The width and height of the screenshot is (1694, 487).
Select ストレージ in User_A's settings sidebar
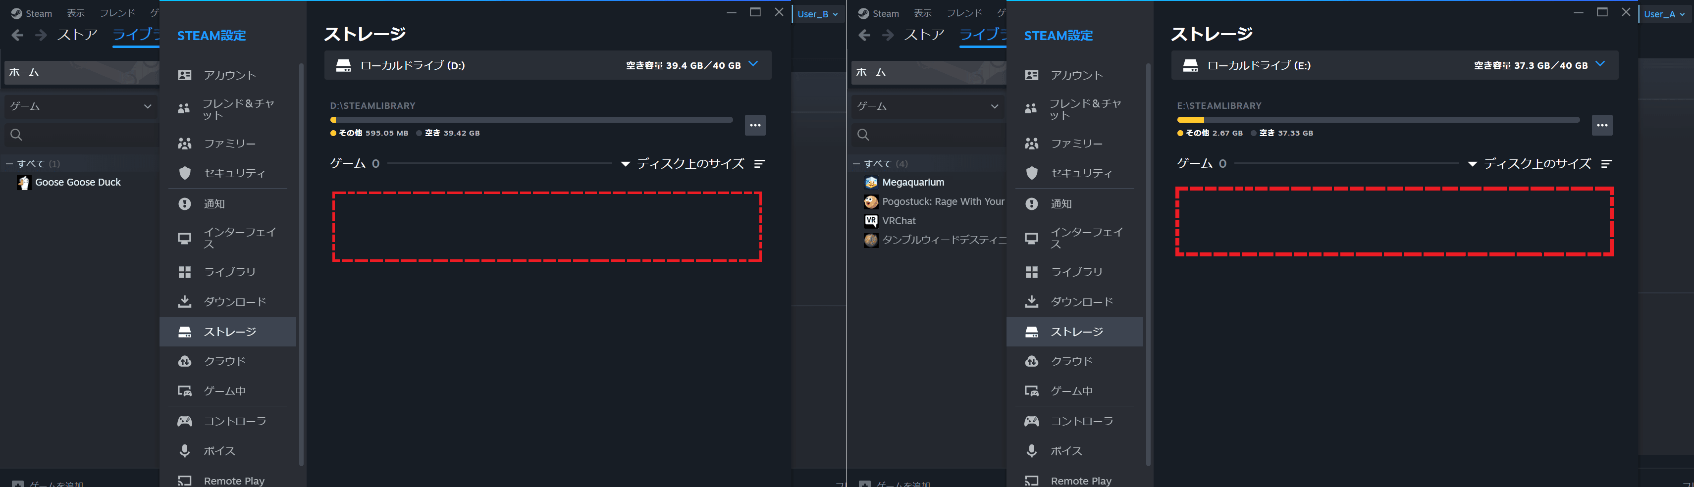(x=1074, y=332)
